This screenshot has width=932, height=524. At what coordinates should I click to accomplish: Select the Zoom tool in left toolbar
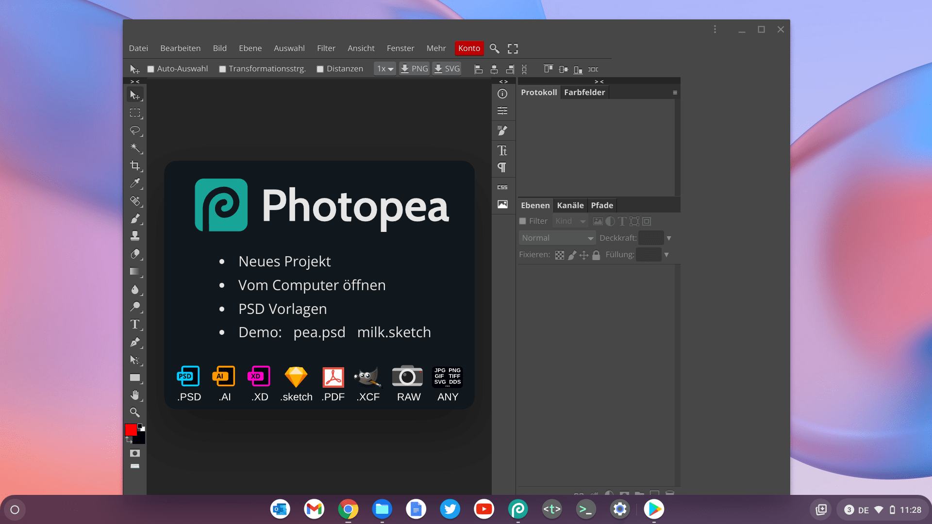click(135, 412)
